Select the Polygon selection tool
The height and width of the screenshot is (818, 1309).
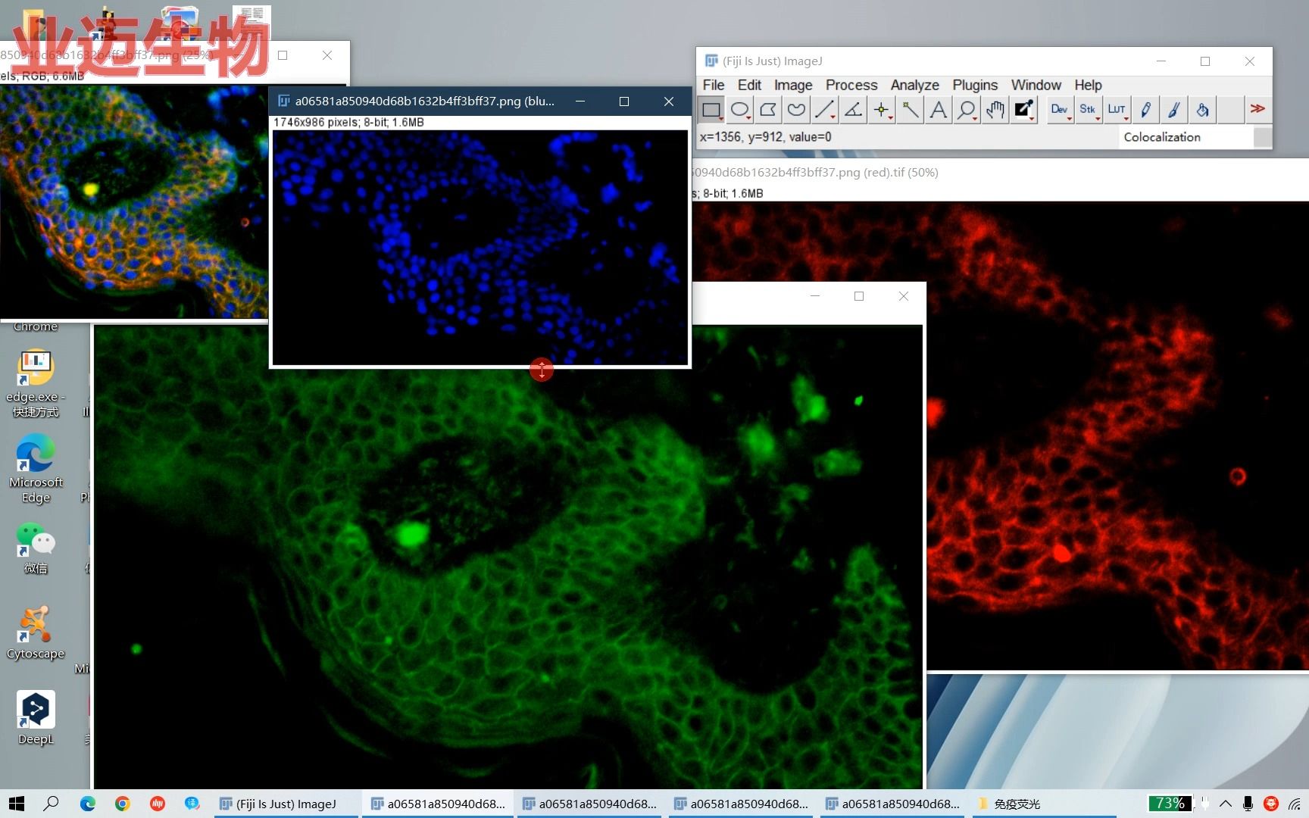(767, 110)
